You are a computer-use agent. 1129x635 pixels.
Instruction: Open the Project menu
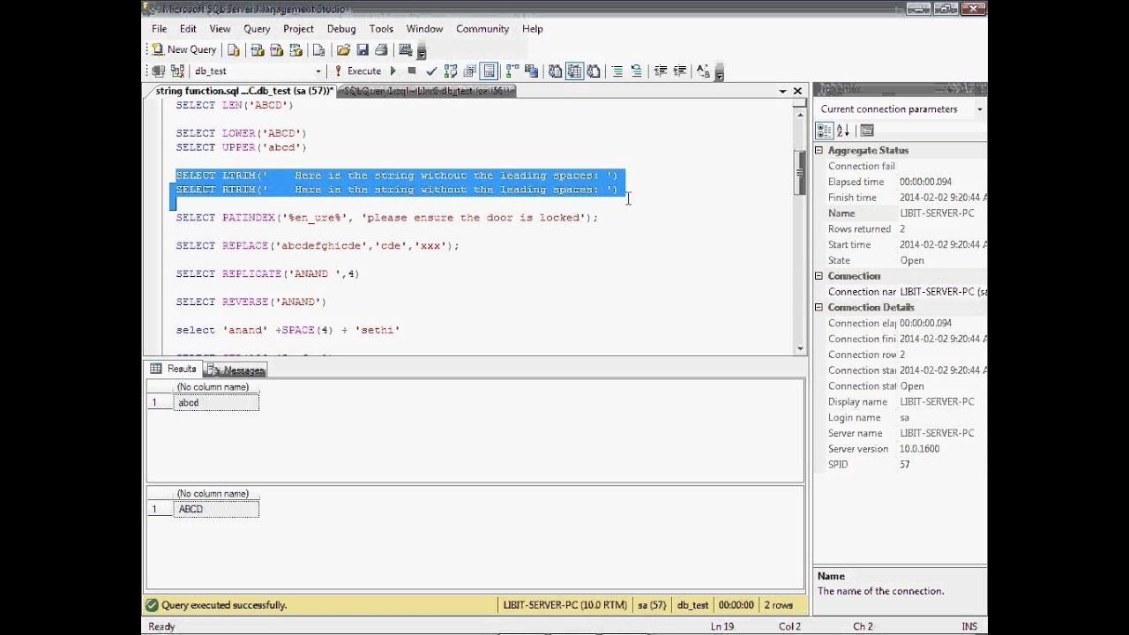click(298, 28)
